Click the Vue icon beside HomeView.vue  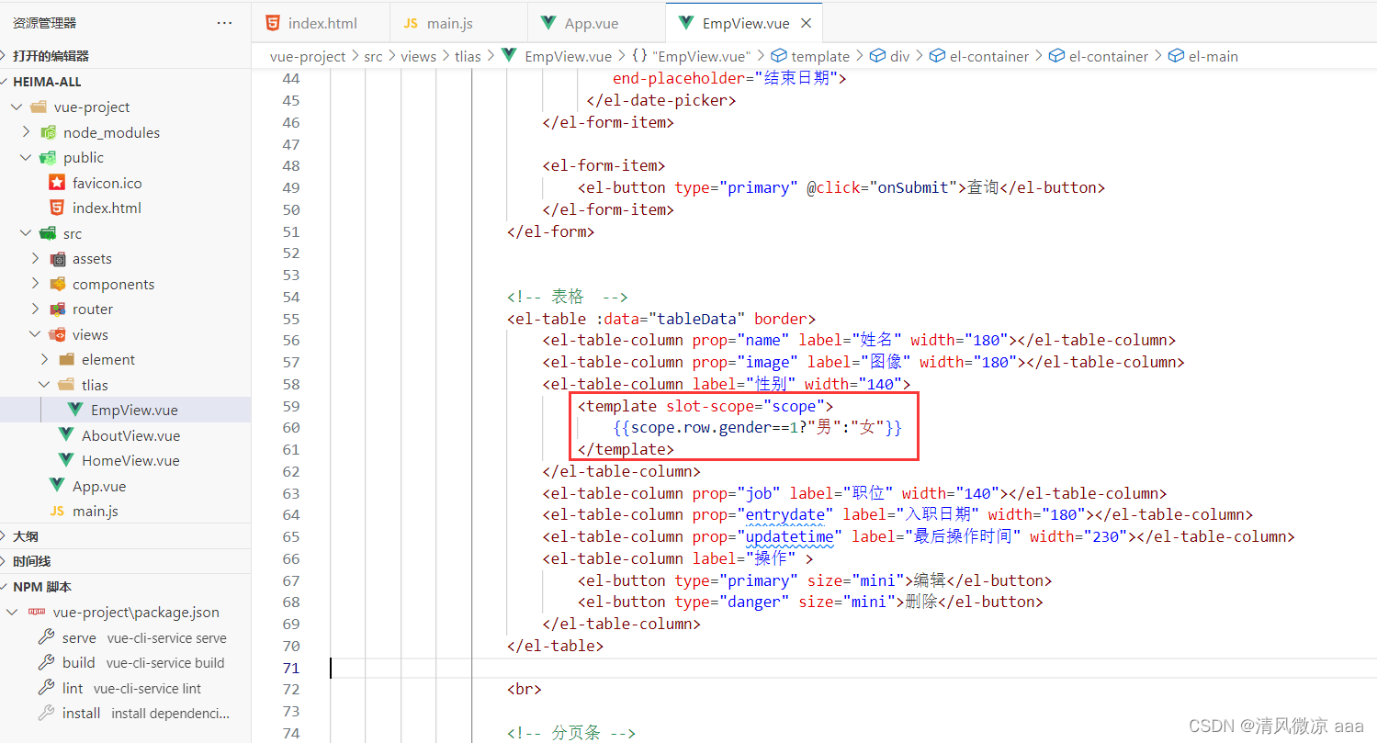pyautogui.click(x=66, y=461)
